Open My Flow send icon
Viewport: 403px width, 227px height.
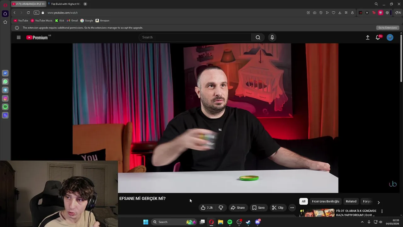tap(327, 13)
